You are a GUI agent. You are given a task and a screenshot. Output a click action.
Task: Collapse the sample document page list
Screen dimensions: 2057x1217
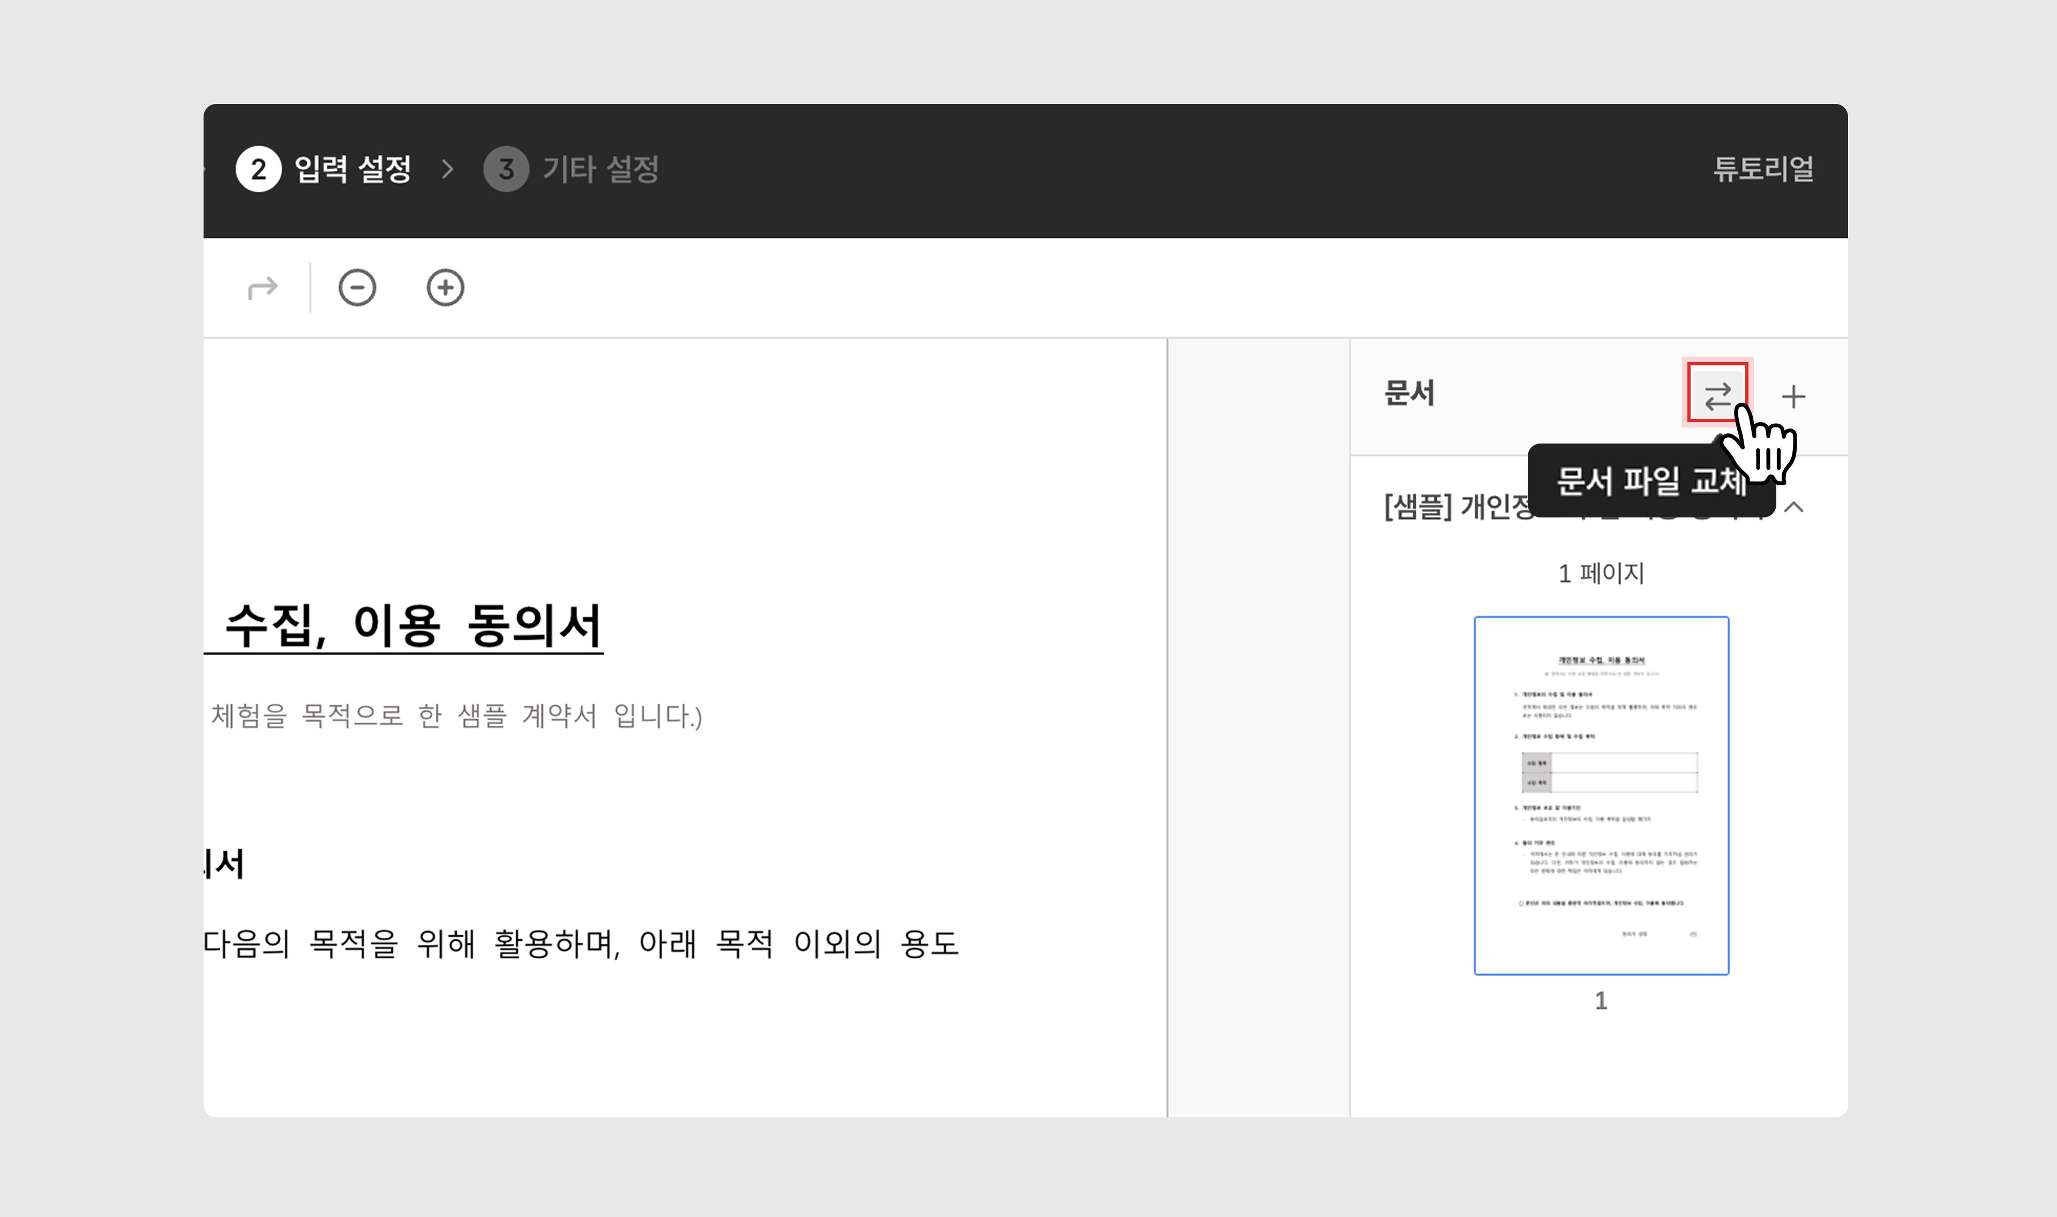pyautogui.click(x=1794, y=507)
